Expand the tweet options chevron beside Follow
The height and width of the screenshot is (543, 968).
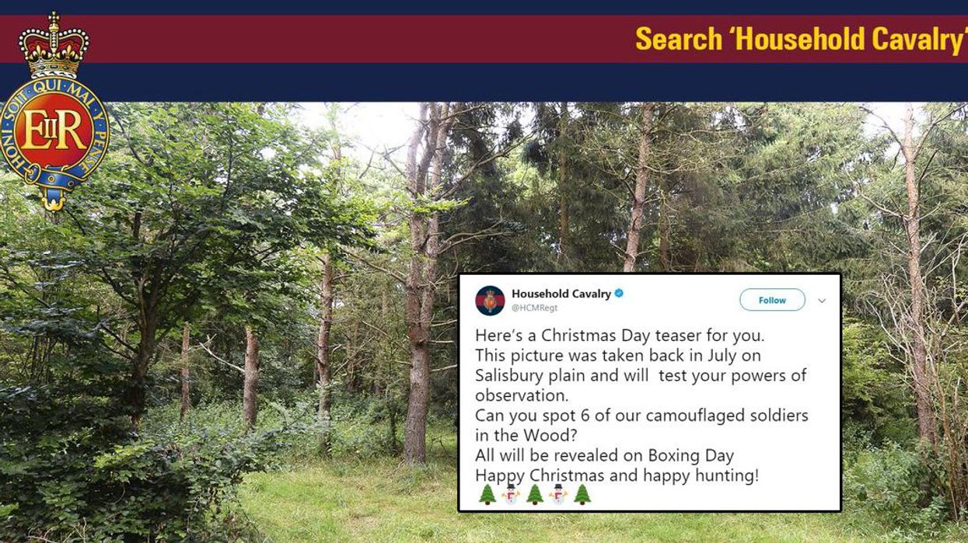coord(822,301)
